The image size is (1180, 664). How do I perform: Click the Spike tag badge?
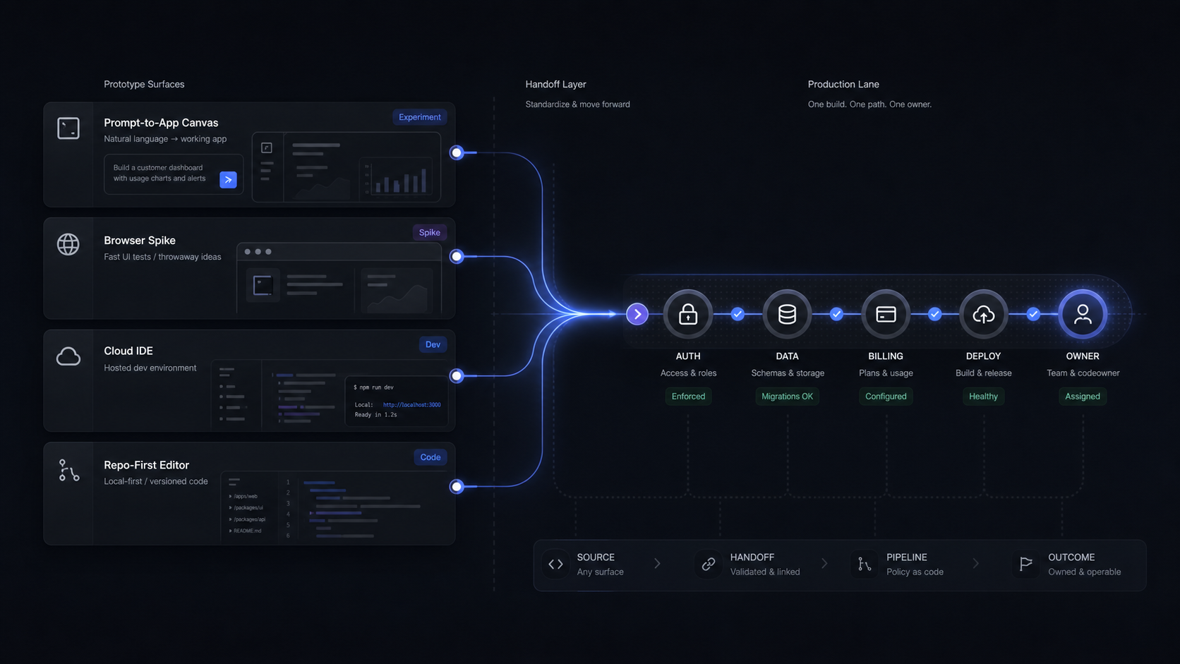430,232
